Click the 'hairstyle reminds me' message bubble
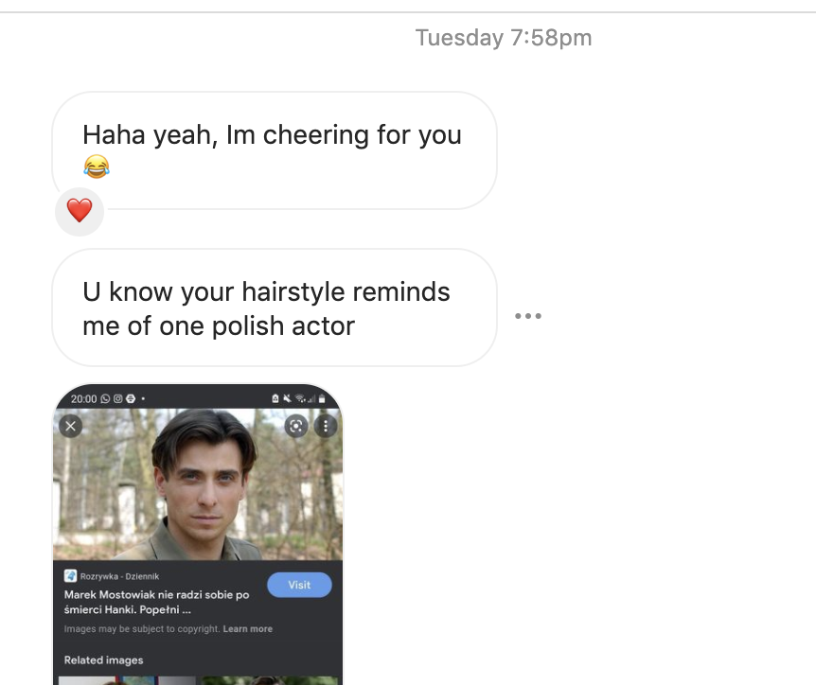This screenshot has height=685, width=816. 275,307
